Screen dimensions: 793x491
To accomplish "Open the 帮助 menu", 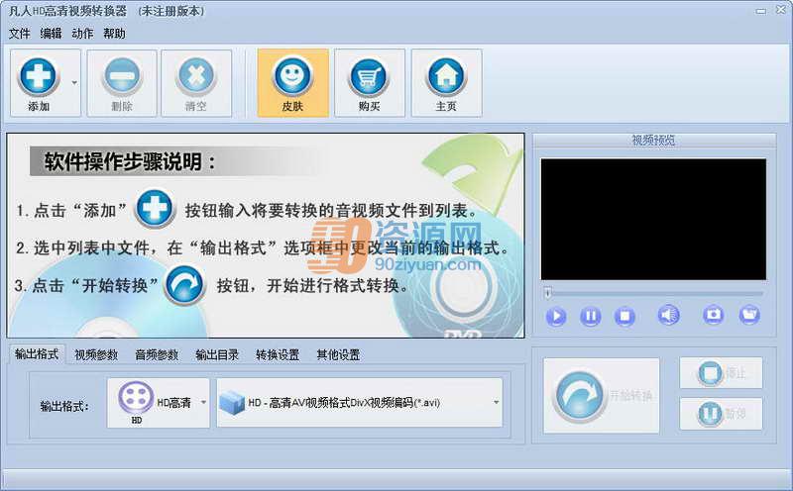I will click(114, 34).
